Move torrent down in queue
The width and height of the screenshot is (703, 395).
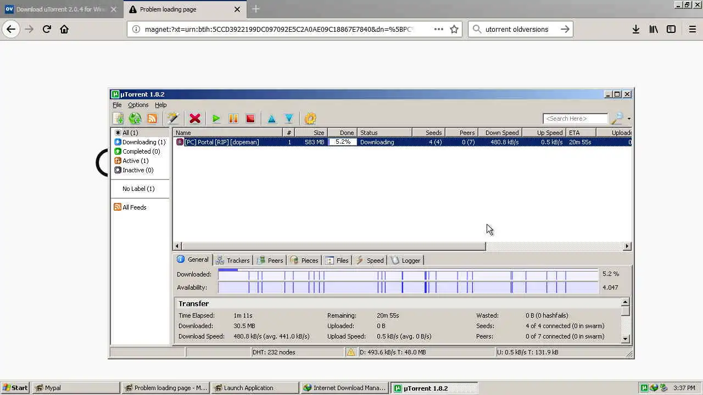[289, 119]
